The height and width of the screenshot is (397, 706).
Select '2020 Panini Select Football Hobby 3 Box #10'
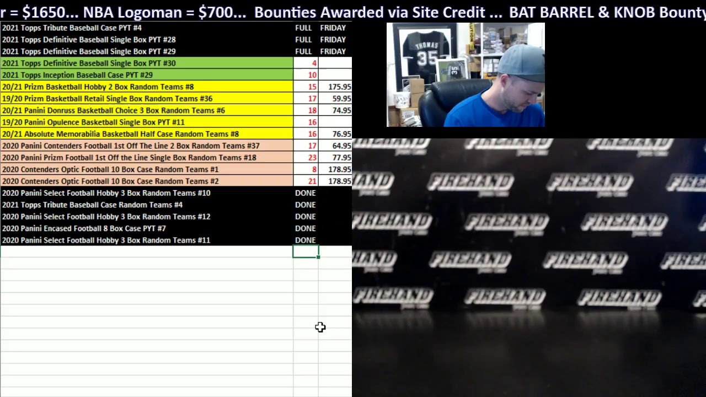(x=147, y=193)
